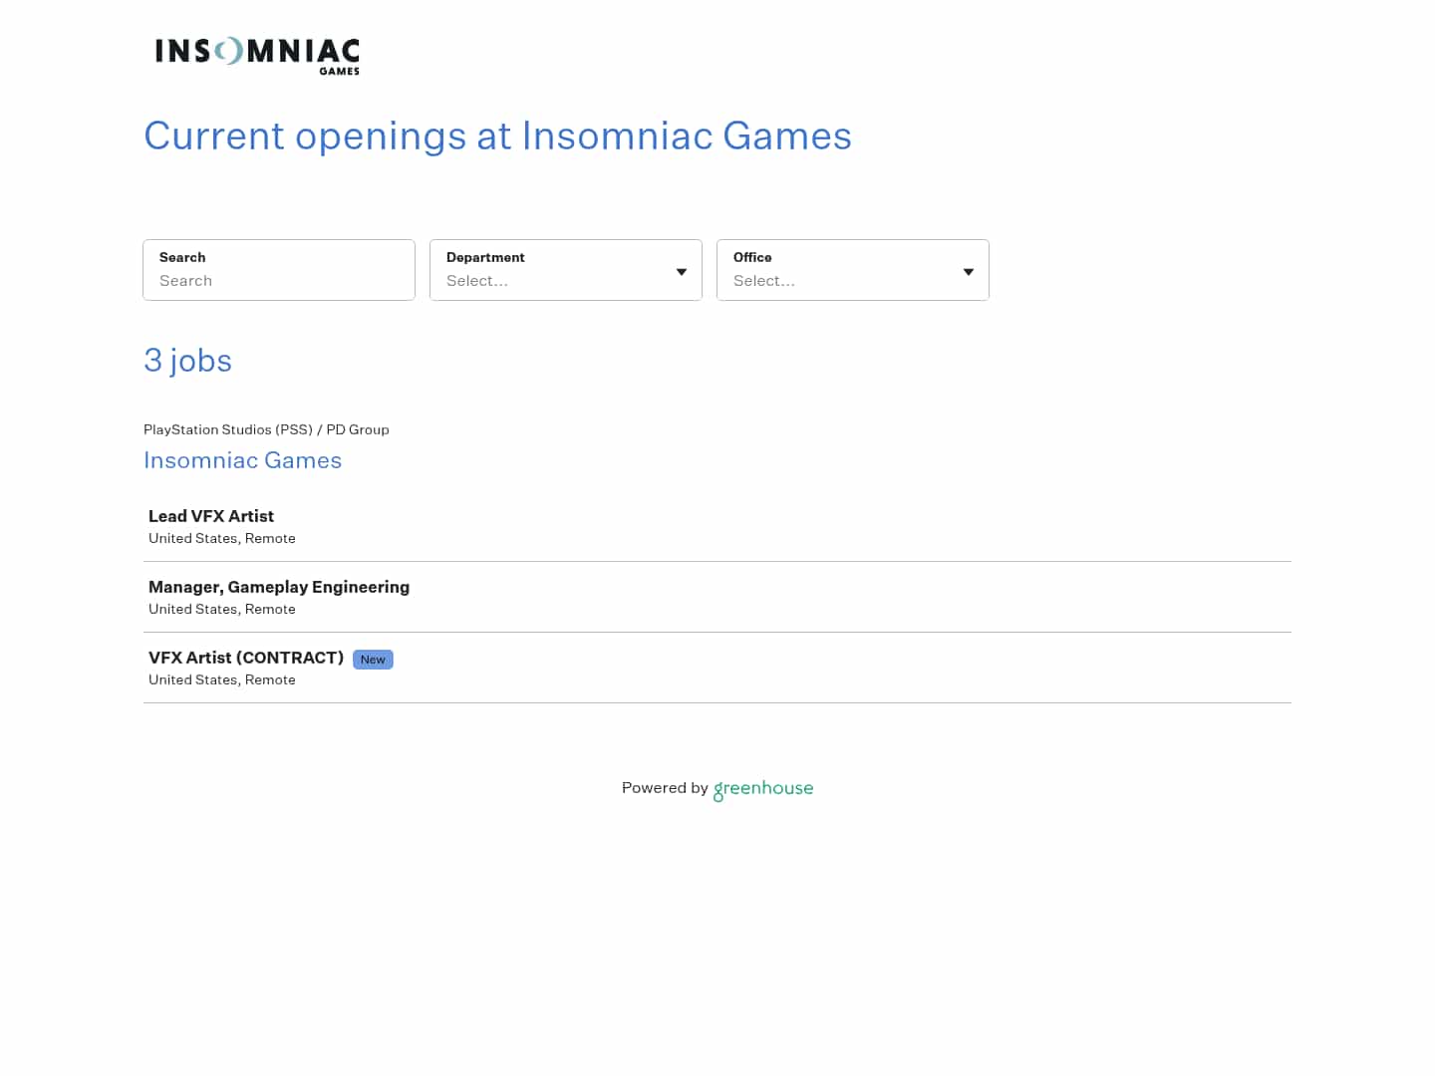
Task: Click the Insomniac Games logo
Action: tap(257, 56)
